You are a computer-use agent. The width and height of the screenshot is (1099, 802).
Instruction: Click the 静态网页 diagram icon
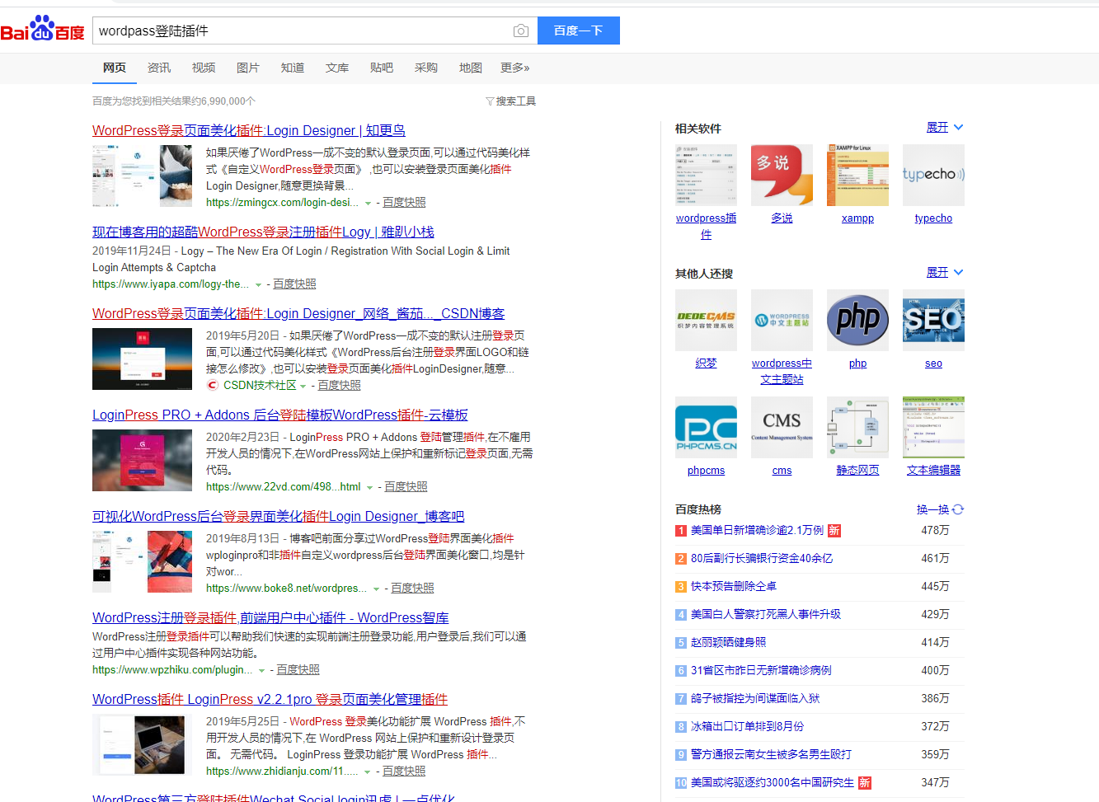pyautogui.click(x=857, y=427)
